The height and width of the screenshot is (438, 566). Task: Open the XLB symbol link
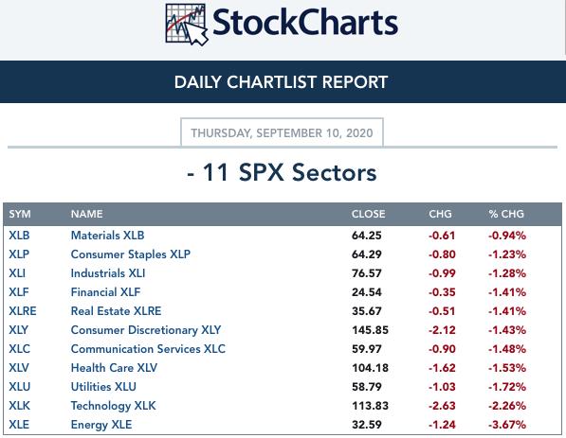tap(19, 236)
